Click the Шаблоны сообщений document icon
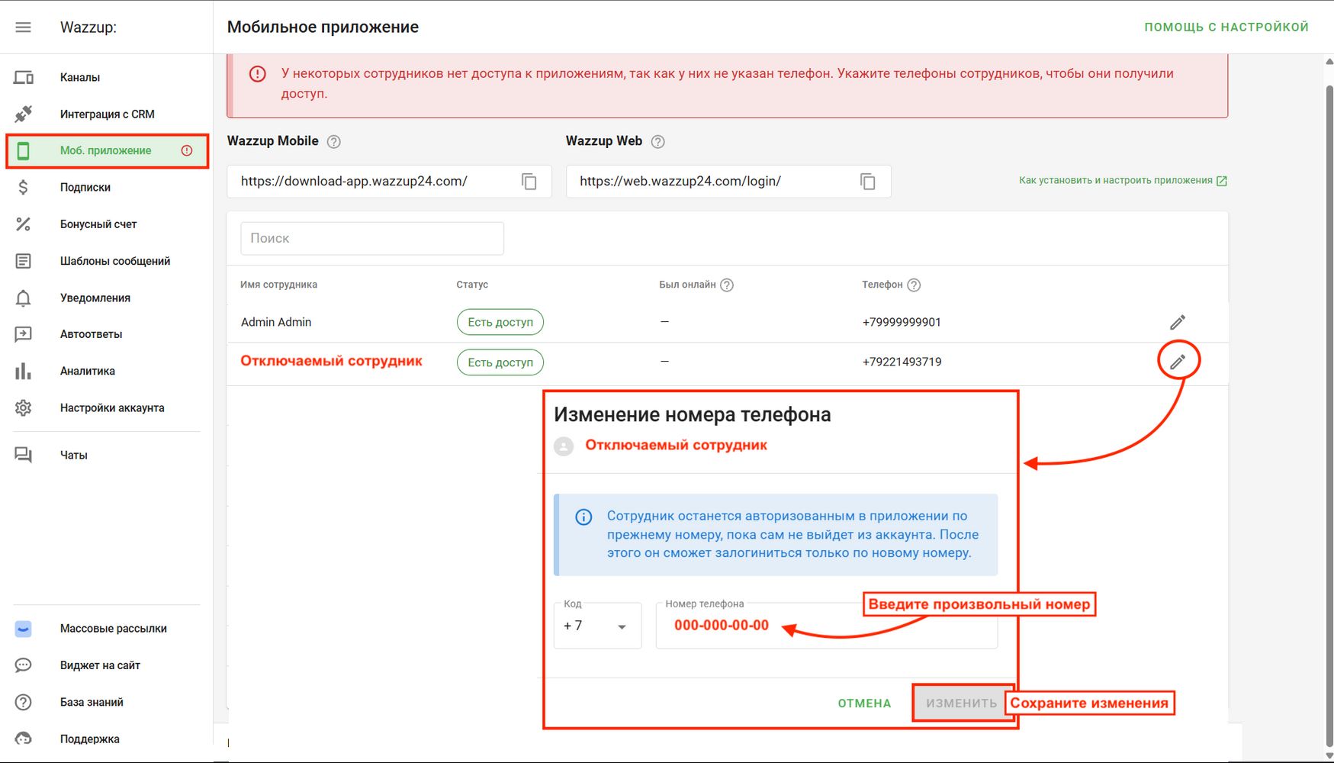1334x763 pixels. pyautogui.click(x=24, y=261)
